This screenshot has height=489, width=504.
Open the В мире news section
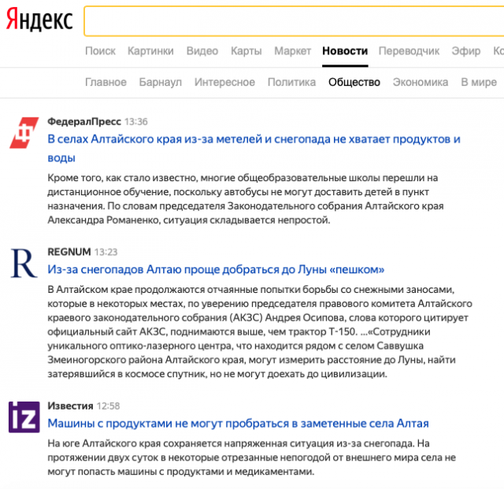[x=479, y=82]
